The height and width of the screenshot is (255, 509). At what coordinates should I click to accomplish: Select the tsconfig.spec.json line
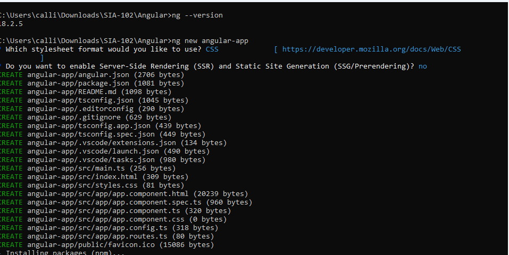point(103,134)
